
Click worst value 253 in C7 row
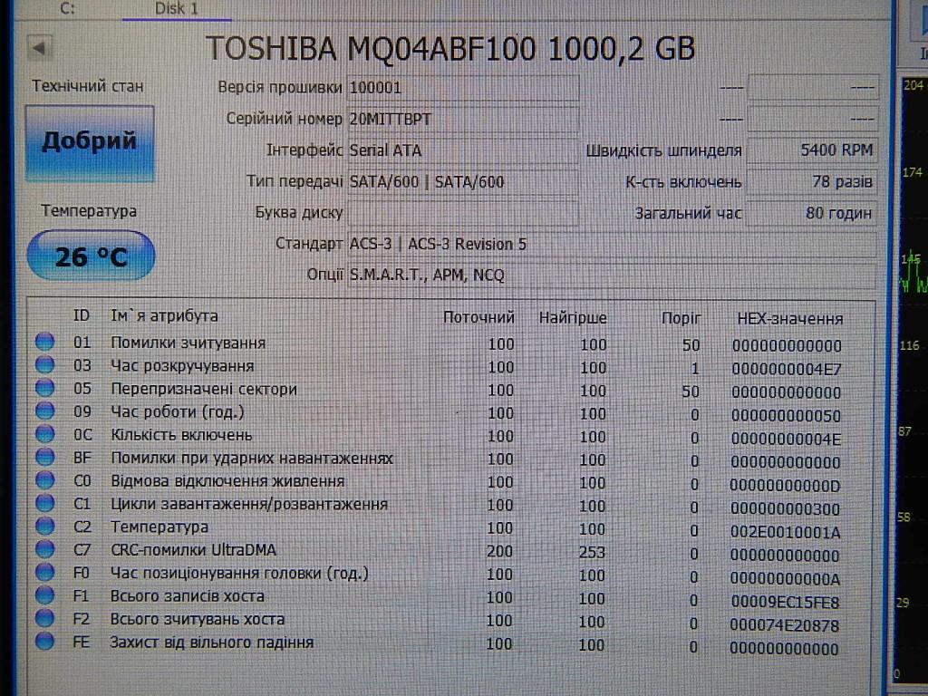(x=592, y=552)
